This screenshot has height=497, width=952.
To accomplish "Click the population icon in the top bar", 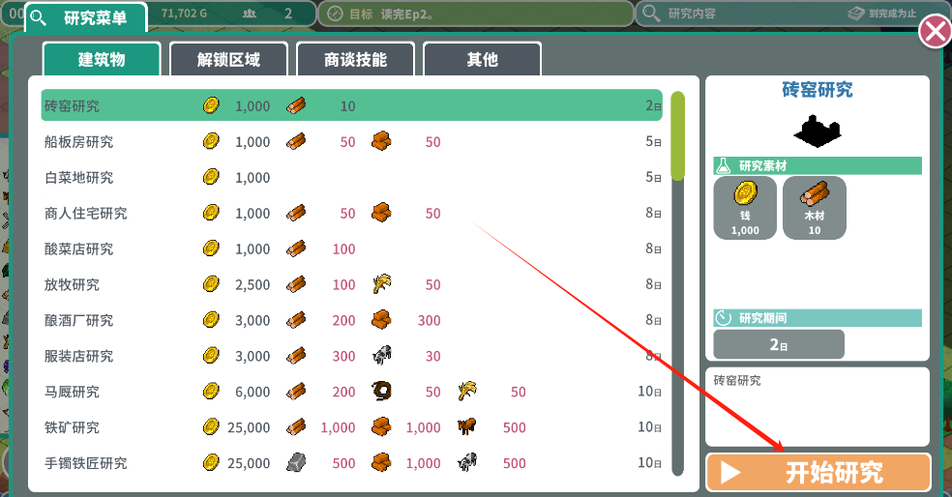I will click(250, 14).
